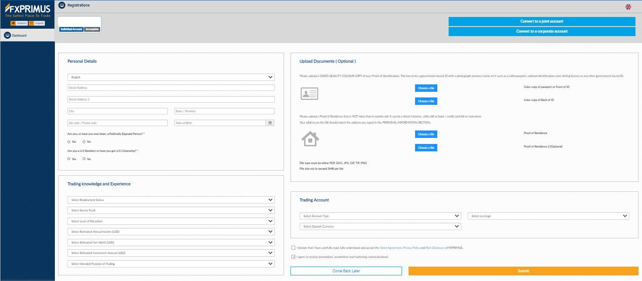Image resolution: width=642 pixels, height=281 pixels.
Task: Open Support via the envelope icon
Action: pos(14,23)
